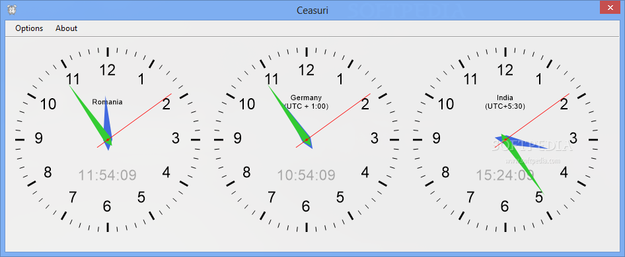Image resolution: width=625 pixels, height=257 pixels.
Task: Click the number 8 on Germany clock
Action: [246, 173]
